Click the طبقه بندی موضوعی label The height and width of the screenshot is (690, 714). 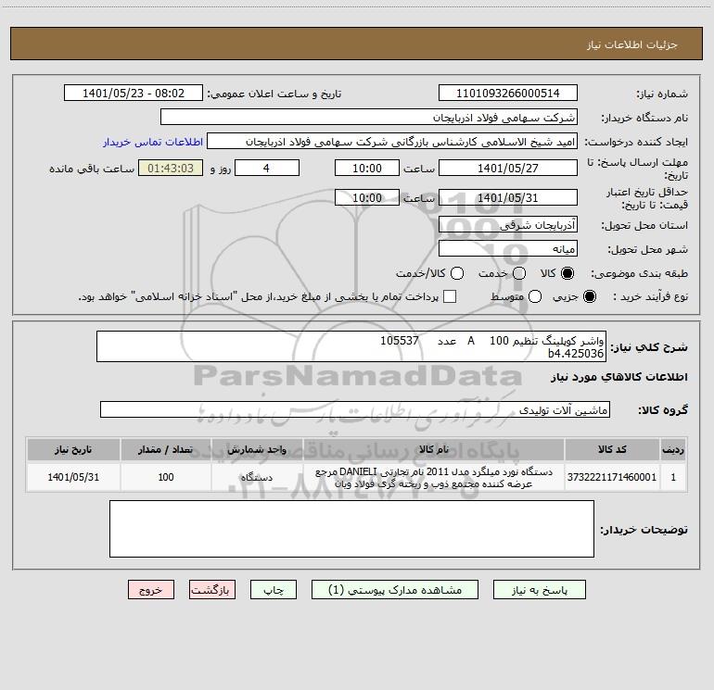tap(639, 273)
